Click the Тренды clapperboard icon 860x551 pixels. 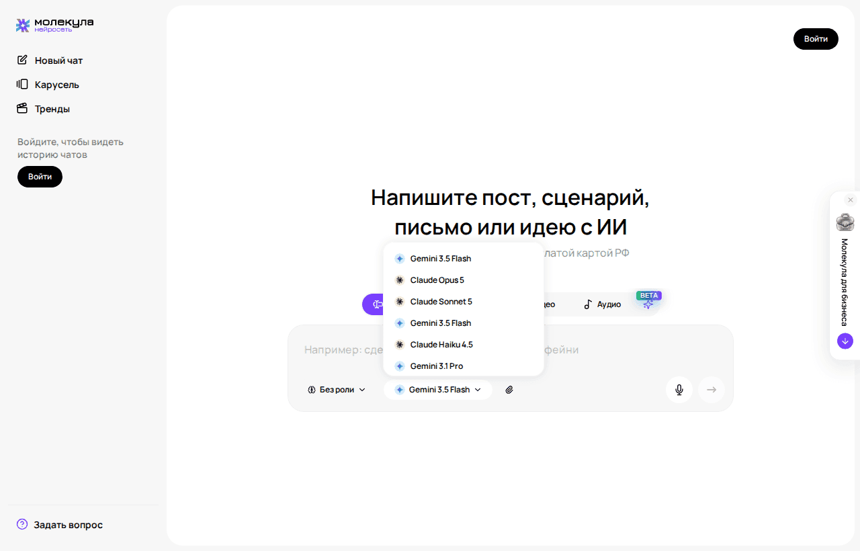22,109
